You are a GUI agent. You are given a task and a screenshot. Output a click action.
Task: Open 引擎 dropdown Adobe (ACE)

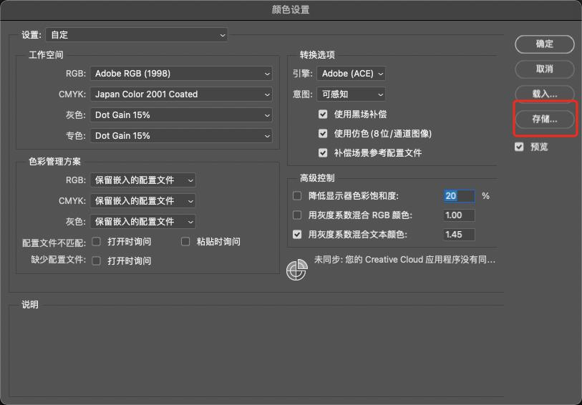[x=351, y=74]
